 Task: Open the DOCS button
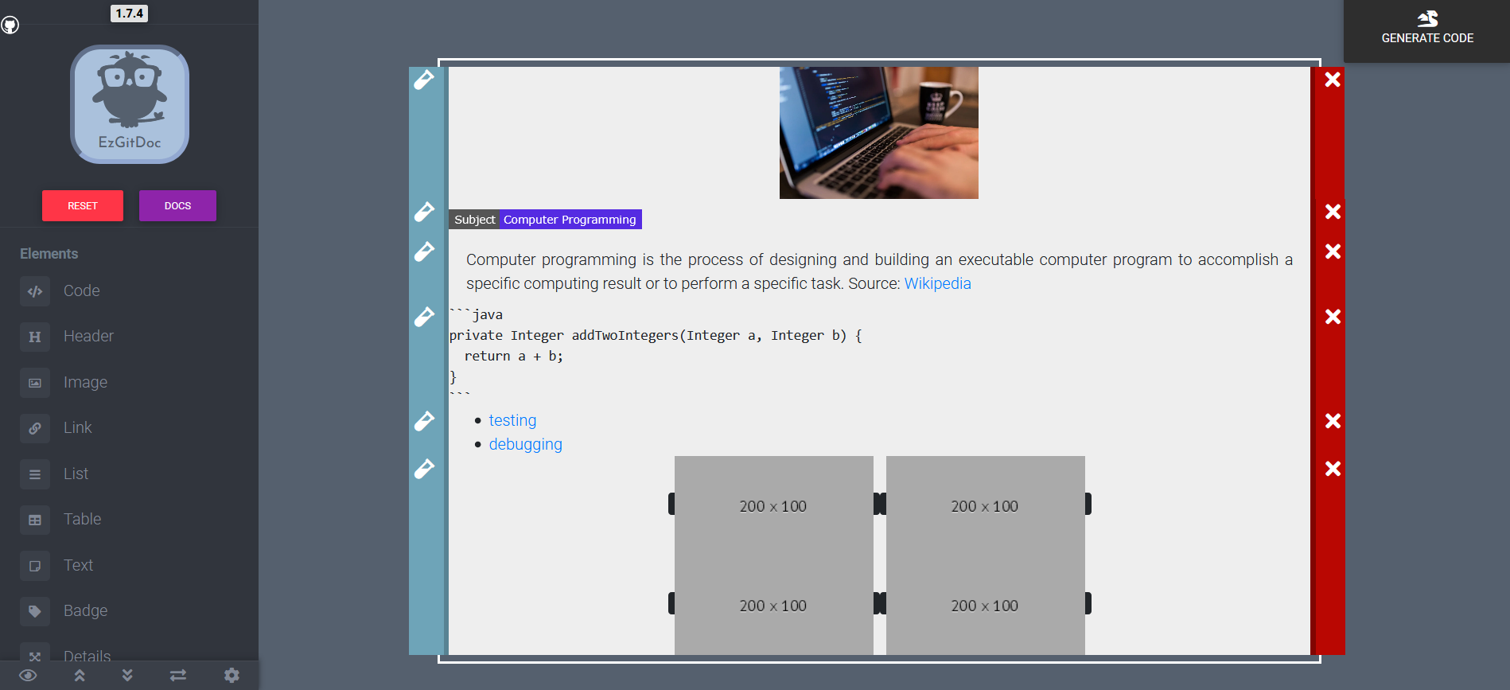(177, 205)
